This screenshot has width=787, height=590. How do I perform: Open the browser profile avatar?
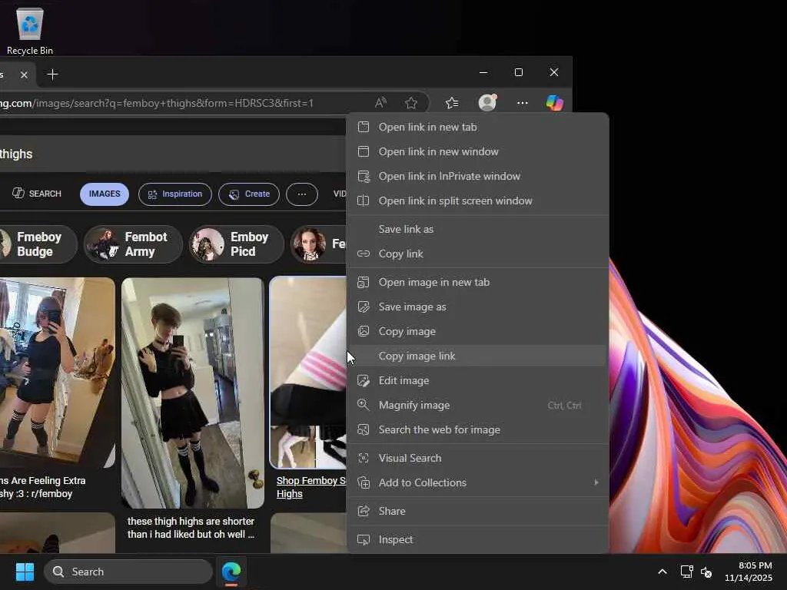(487, 102)
